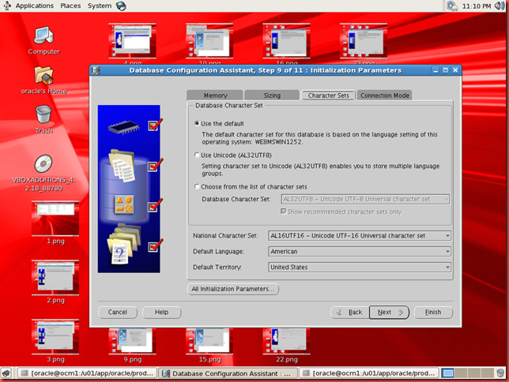Click the show desktop icon in bottom panel

[x=6, y=373]
